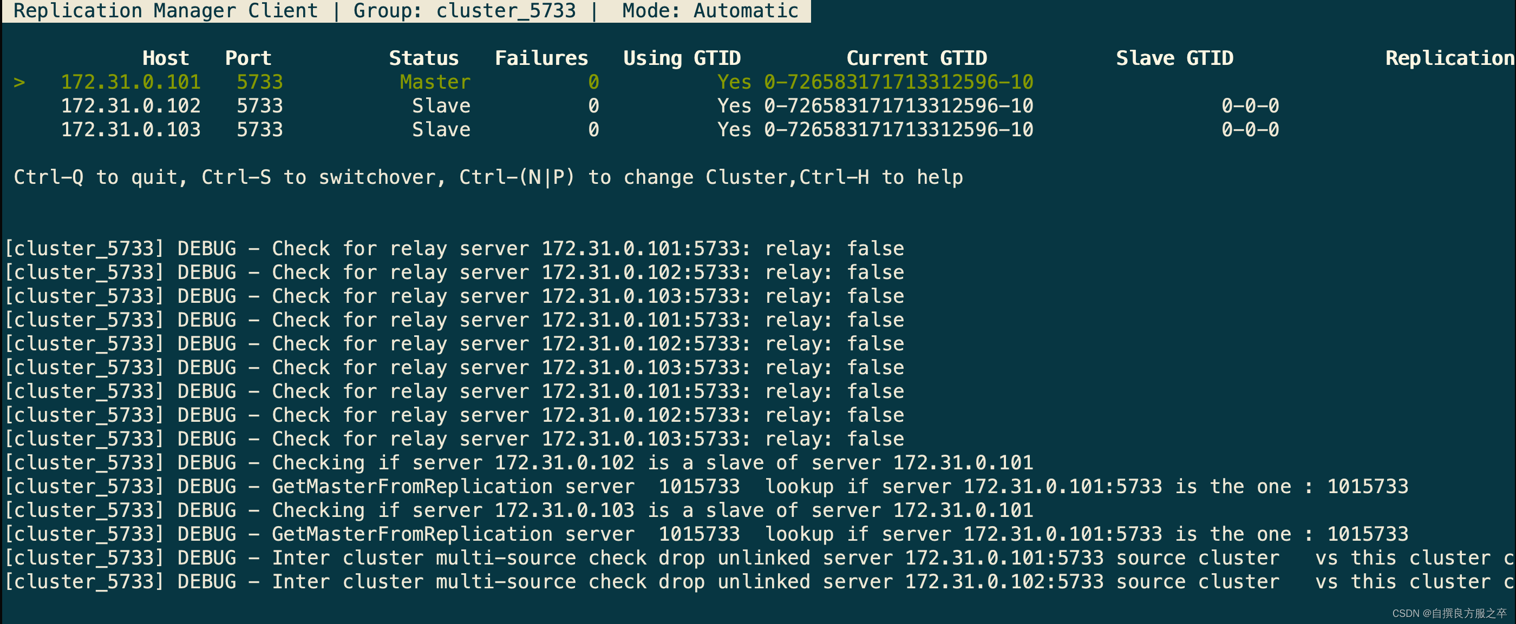Click the 'Ctrl-H to help' hint
Viewport: 1516px width, 624px height.
881,177
